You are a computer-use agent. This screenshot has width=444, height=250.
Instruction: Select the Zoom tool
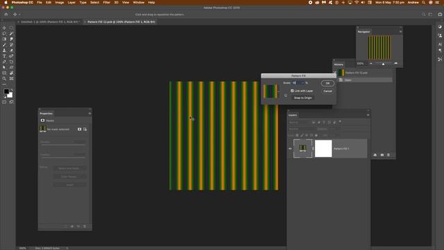tap(4, 78)
